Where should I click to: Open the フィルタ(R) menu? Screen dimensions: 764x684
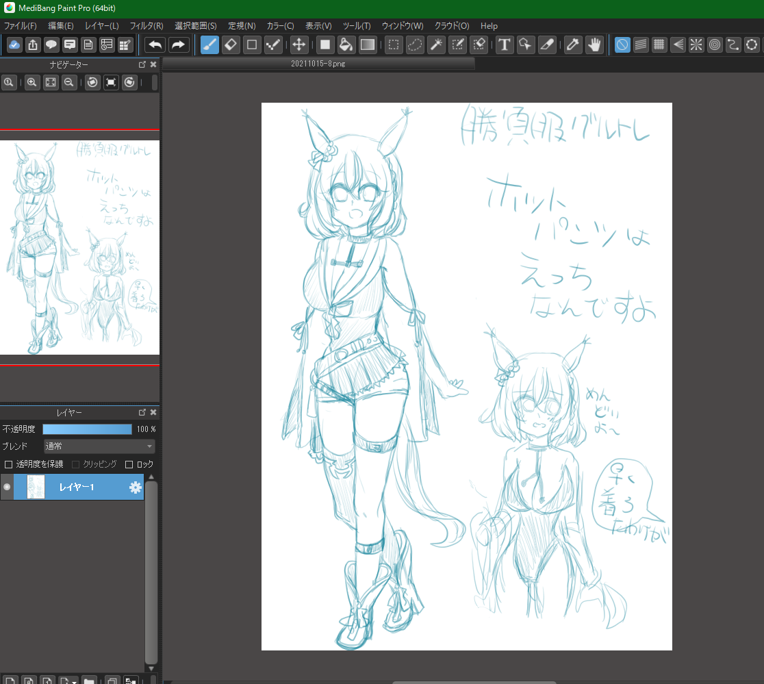(x=146, y=26)
